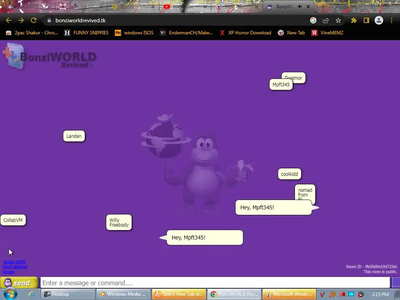
Task: Open the New Tab bookmark
Action: [291, 33]
